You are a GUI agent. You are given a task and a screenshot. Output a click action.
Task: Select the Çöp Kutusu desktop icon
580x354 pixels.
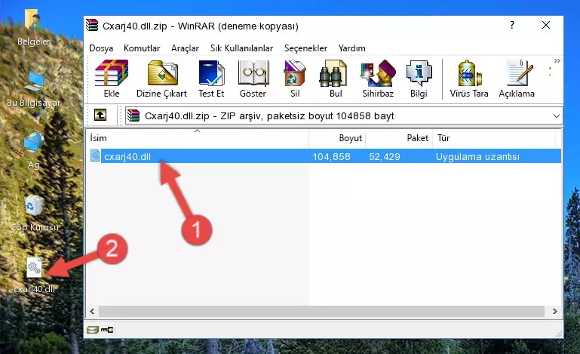tap(34, 214)
